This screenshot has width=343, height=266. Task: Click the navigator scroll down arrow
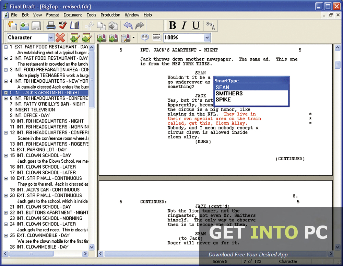tap(92, 247)
